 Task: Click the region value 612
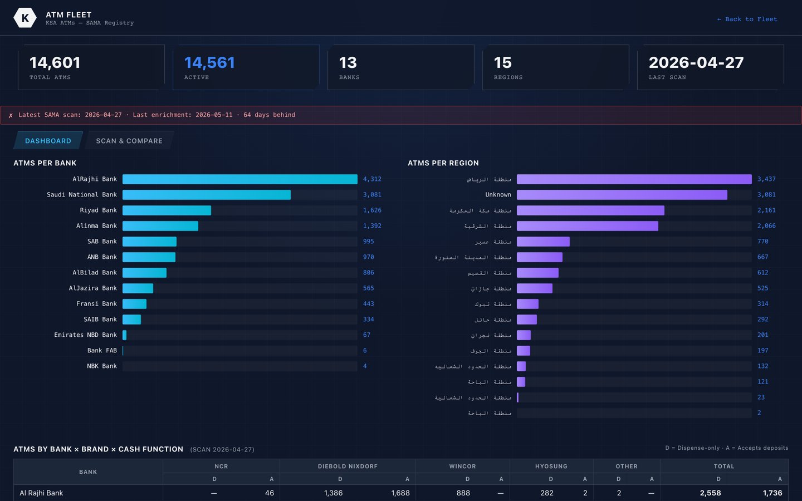(763, 273)
